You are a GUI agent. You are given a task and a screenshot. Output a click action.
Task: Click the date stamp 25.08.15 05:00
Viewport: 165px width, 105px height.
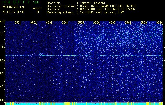point(13,12)
